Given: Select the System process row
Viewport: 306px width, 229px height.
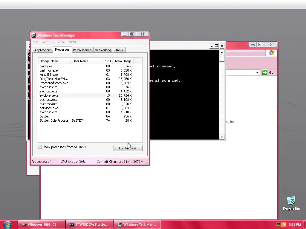Looking at the screenshot, I should pos(86,117).
